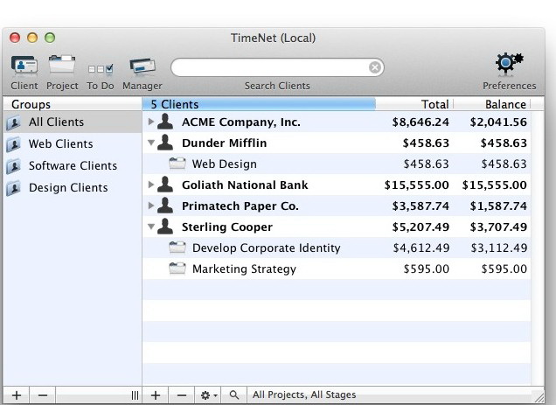Select the Goliath National Bank client name

(245, 185)
